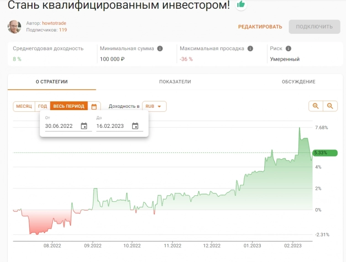Open calendar picker for the От date
Screen dimensions: 346x262
pos(84,126)
